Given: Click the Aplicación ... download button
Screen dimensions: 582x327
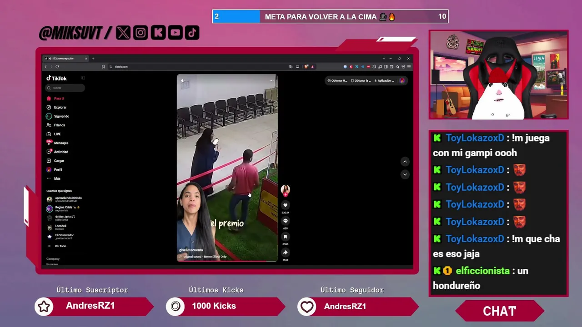Looking at the screenshot, I should point(384,81).
